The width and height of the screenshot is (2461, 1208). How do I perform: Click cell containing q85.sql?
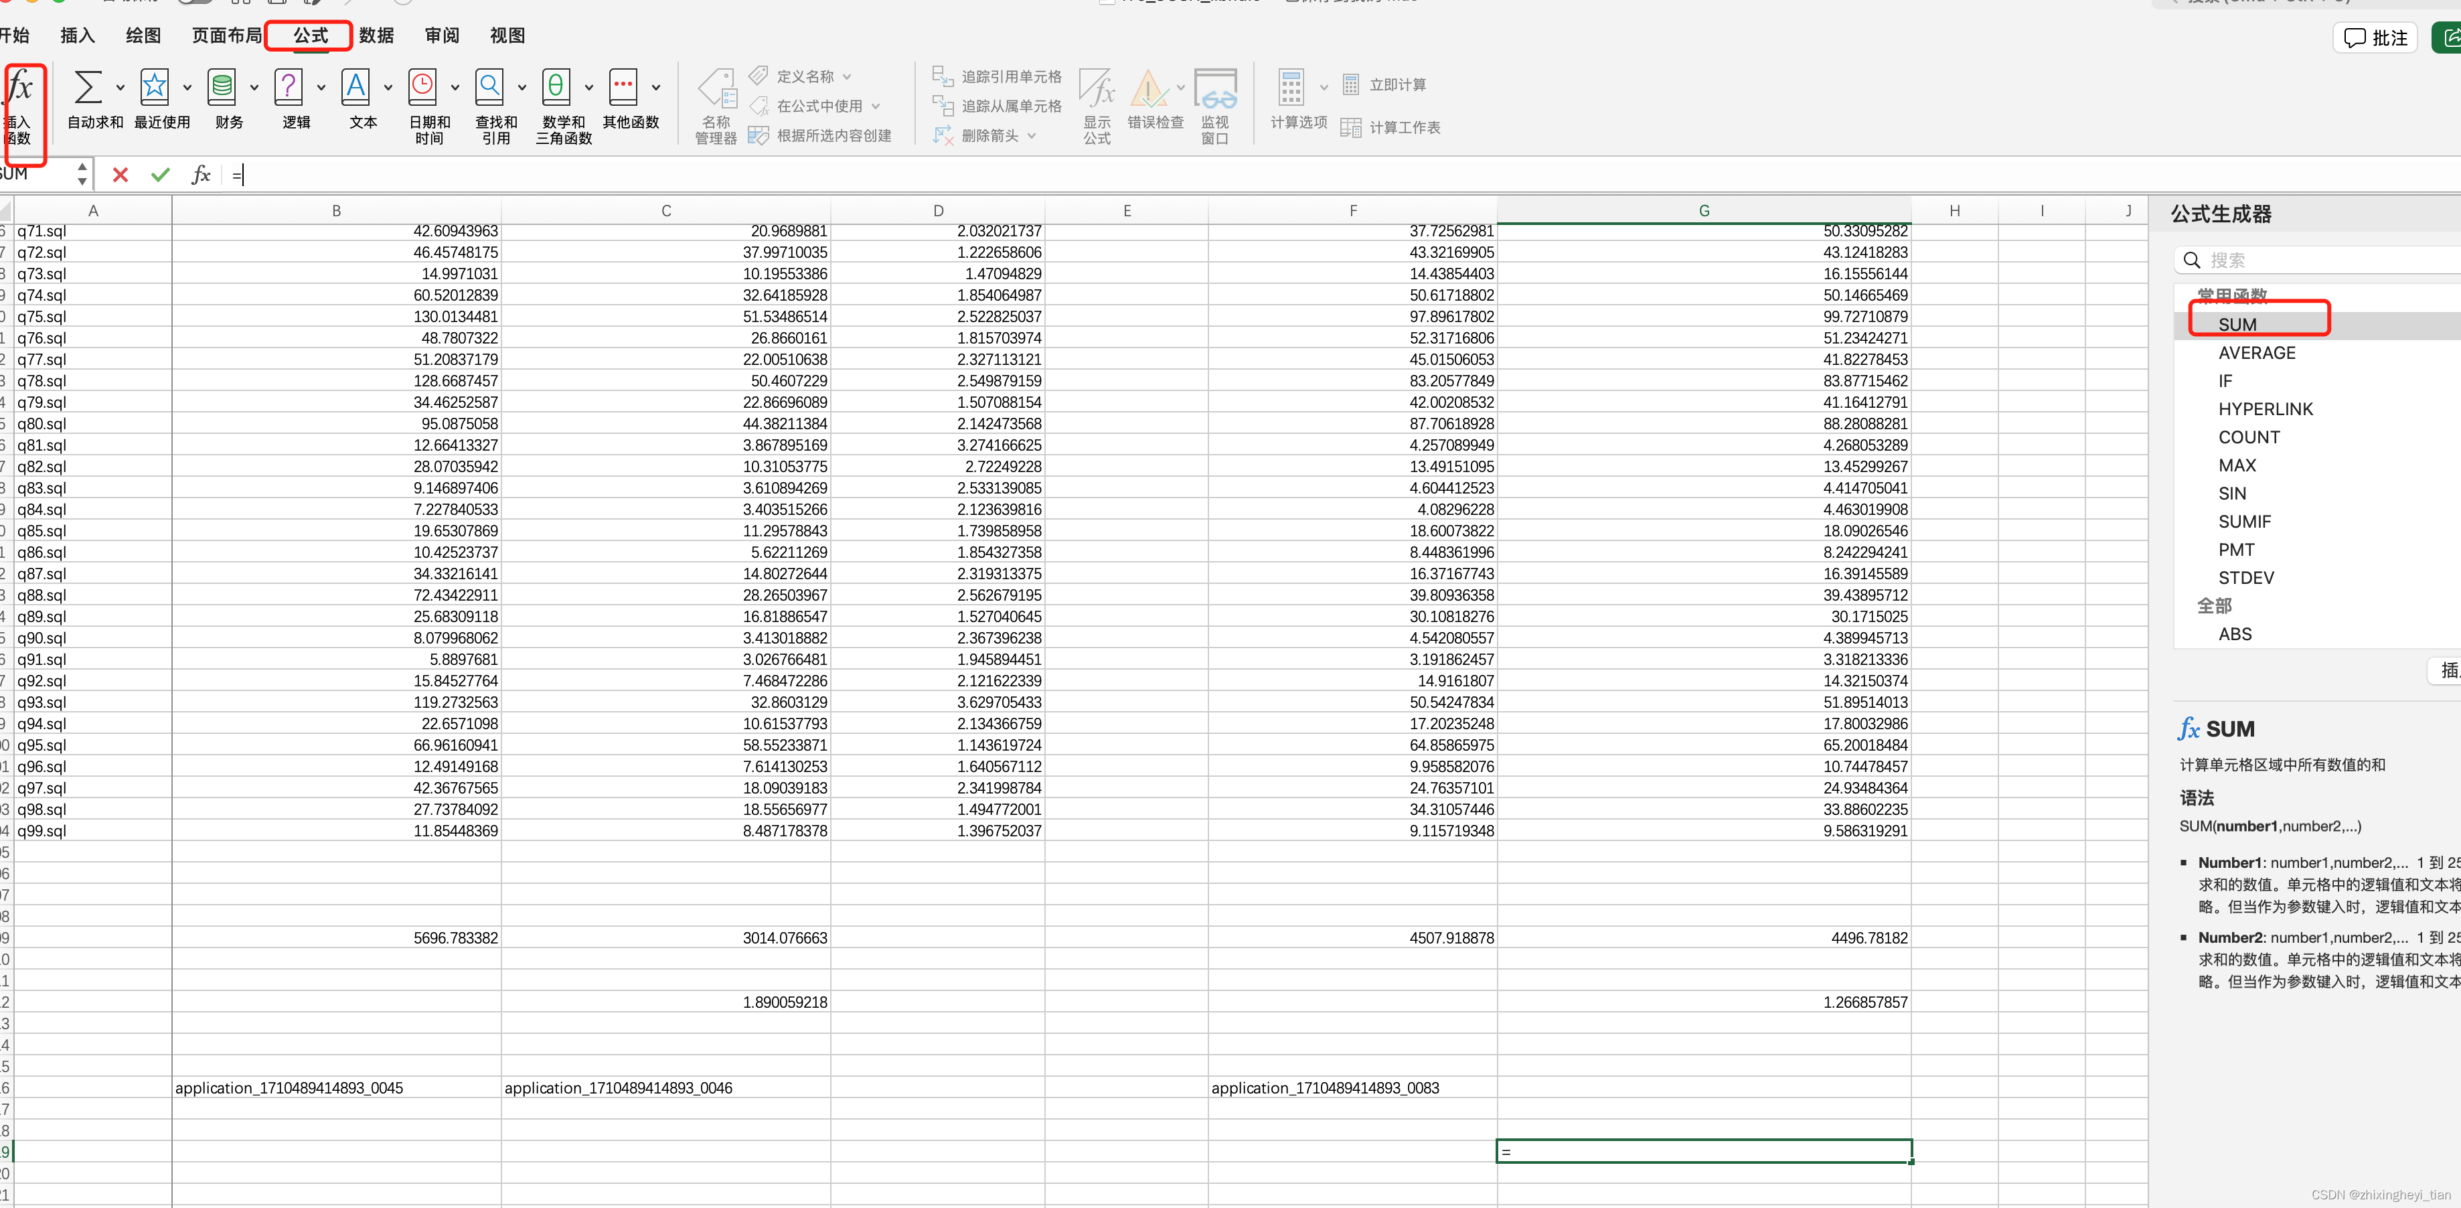pos(92,530)
